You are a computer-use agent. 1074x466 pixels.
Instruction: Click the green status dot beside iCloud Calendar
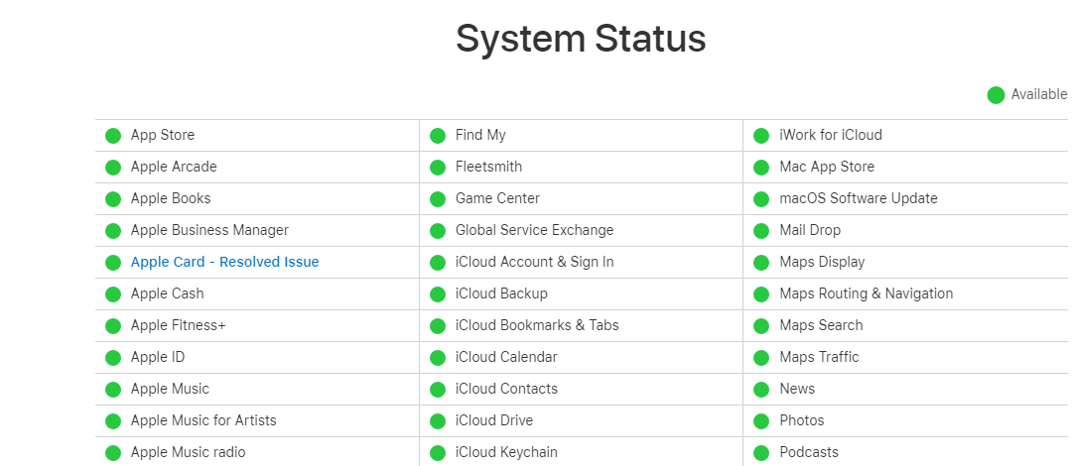(x=438, y=357)
